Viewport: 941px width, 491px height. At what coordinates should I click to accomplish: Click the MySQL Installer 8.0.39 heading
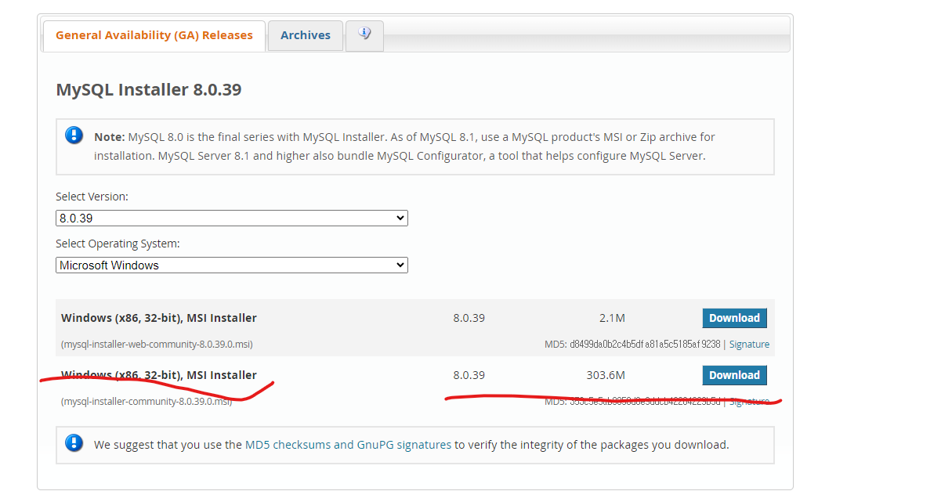coord(148,88)
